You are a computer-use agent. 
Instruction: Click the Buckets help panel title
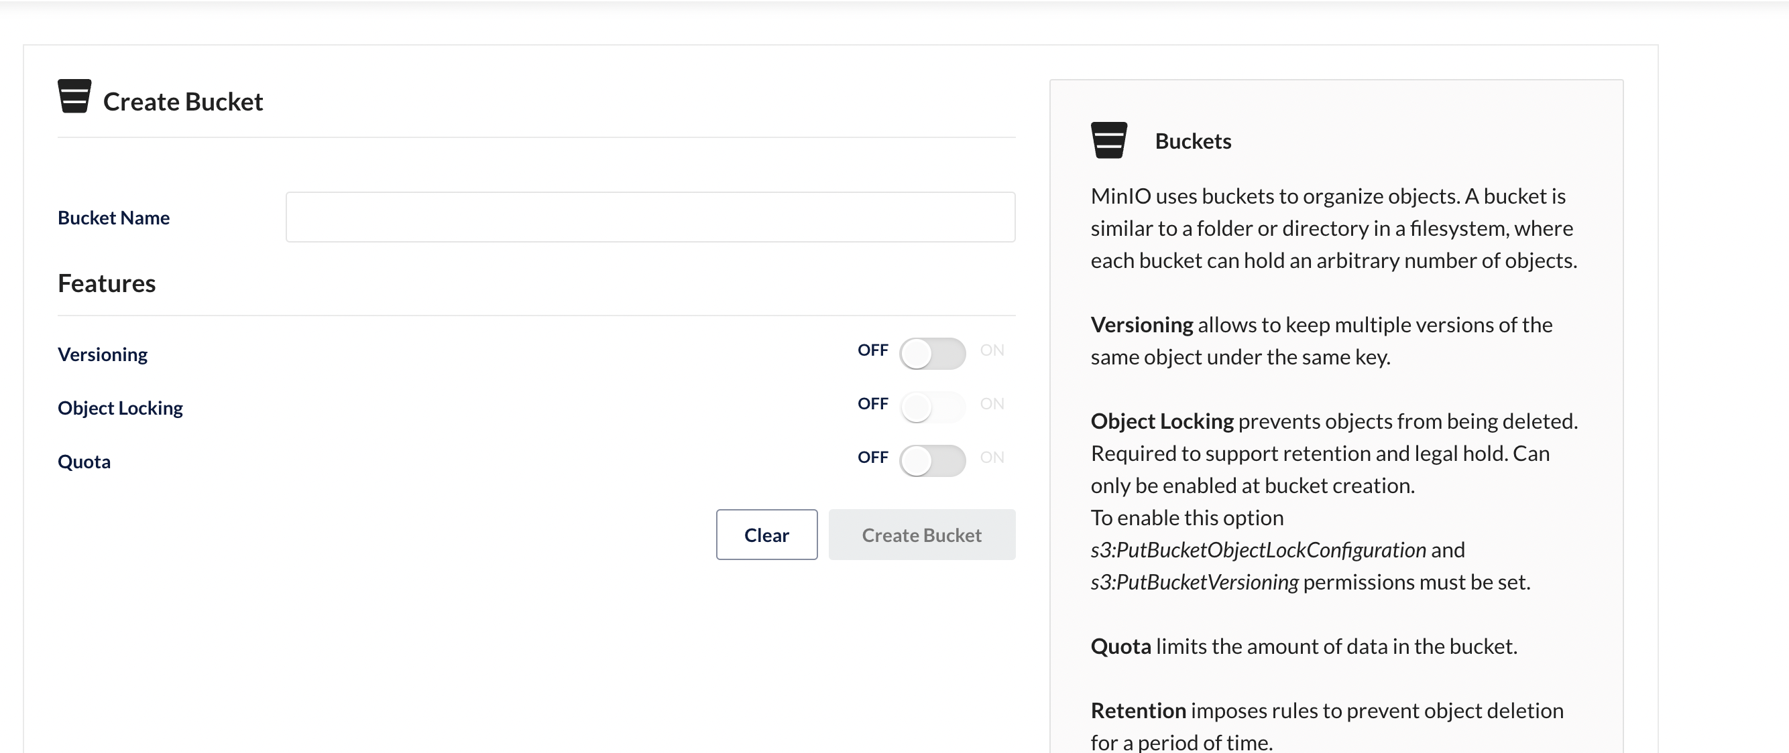[1192, 141]
